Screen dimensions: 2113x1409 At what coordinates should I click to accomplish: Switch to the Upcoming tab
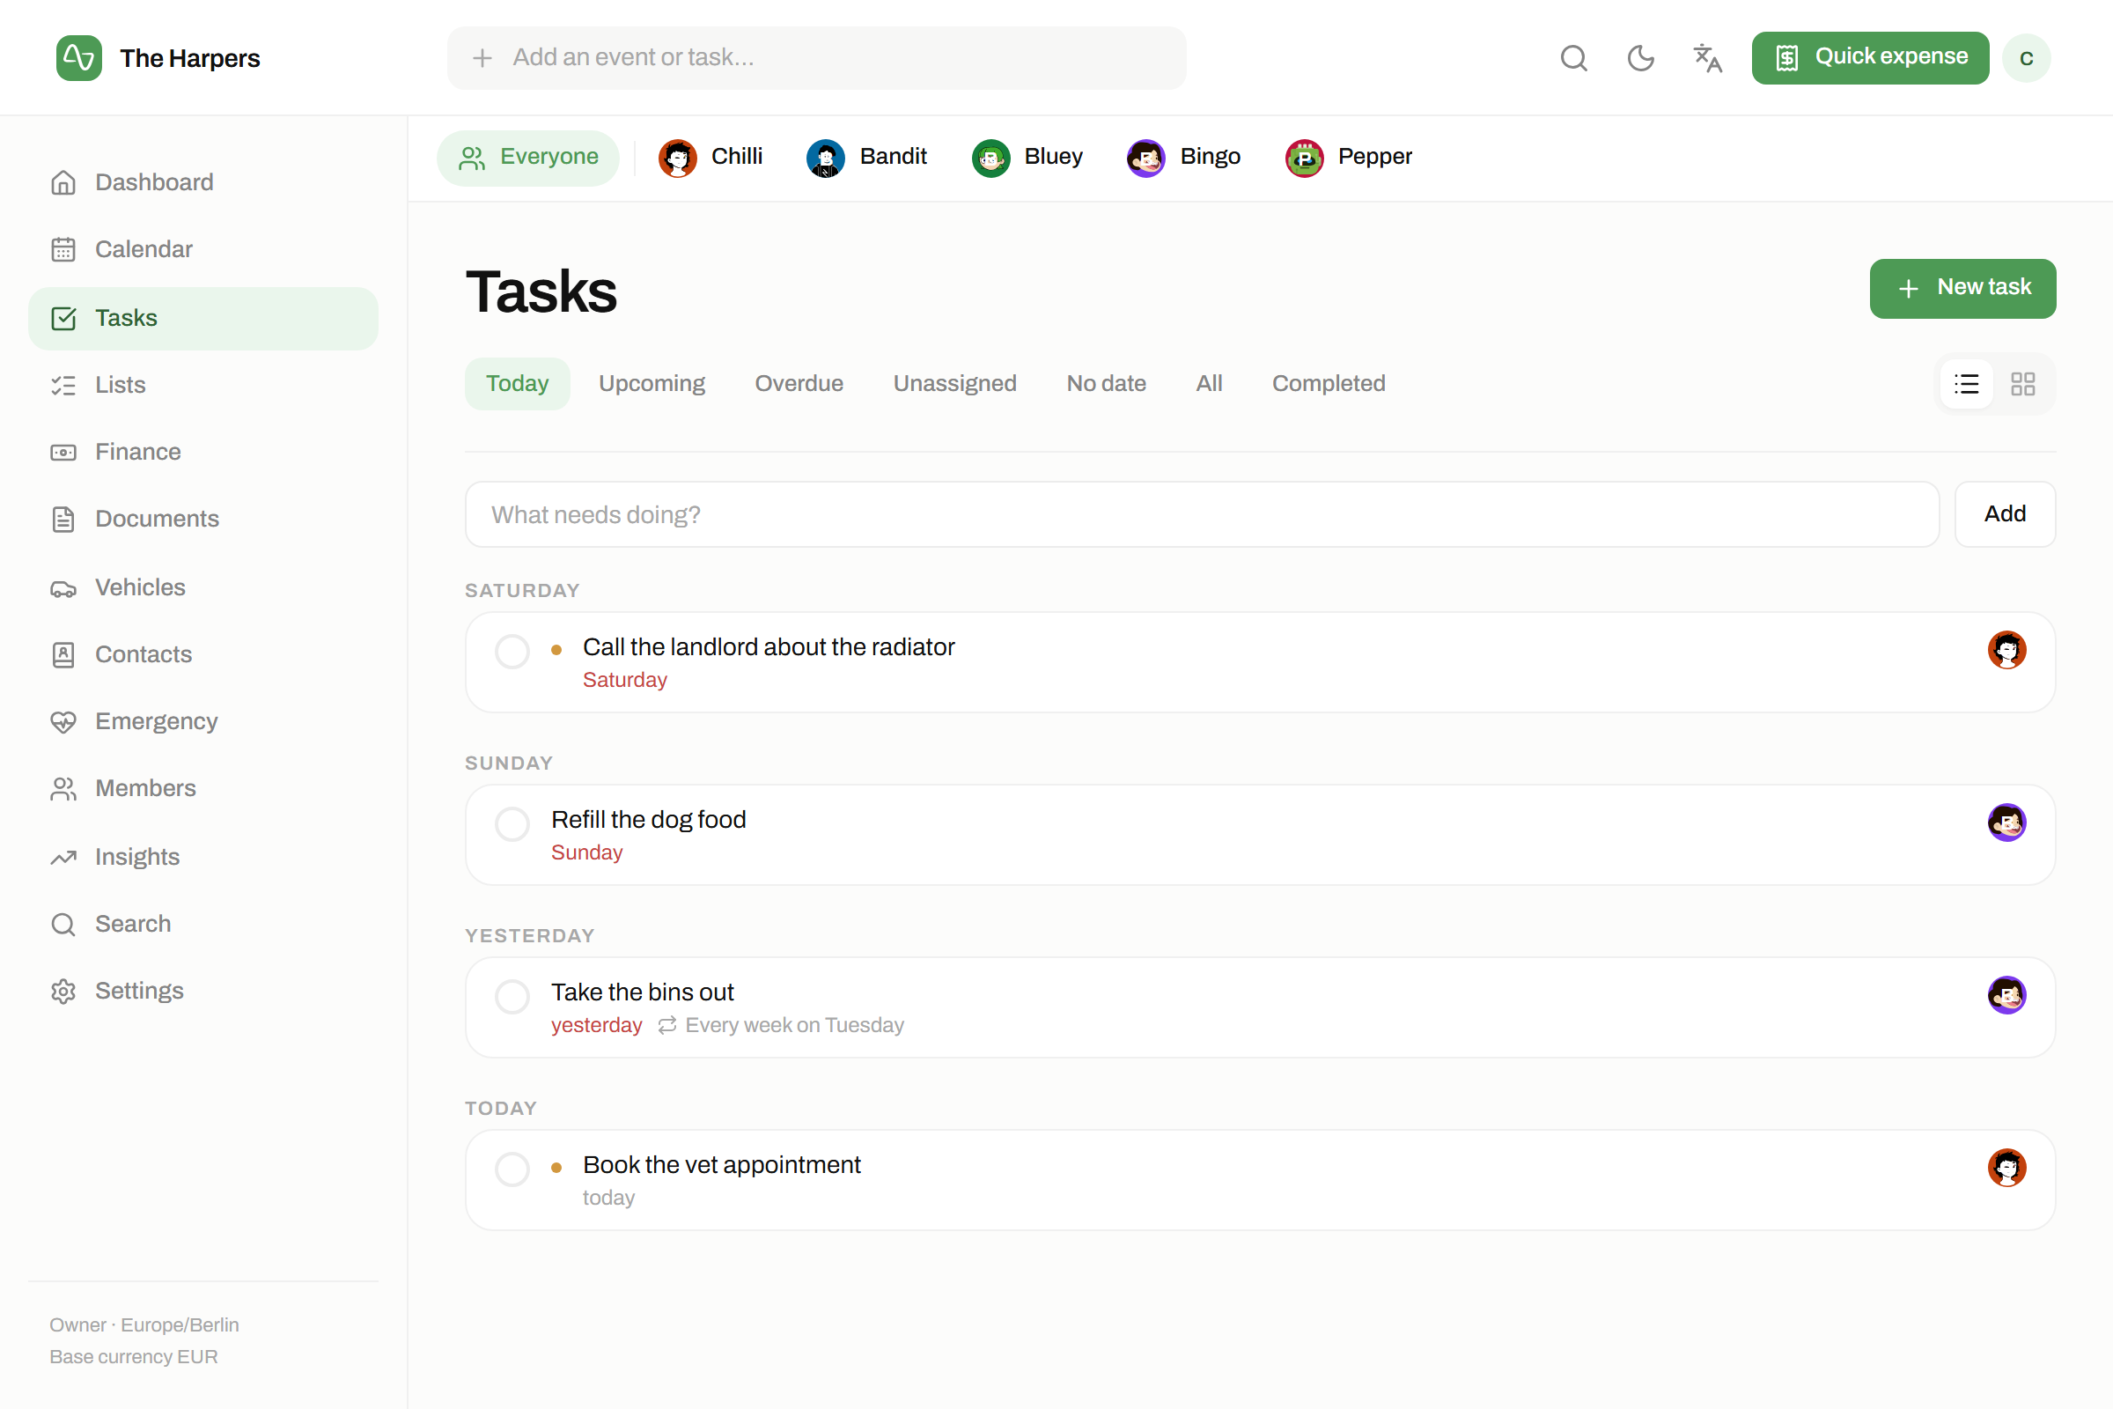tap(652, 384)
